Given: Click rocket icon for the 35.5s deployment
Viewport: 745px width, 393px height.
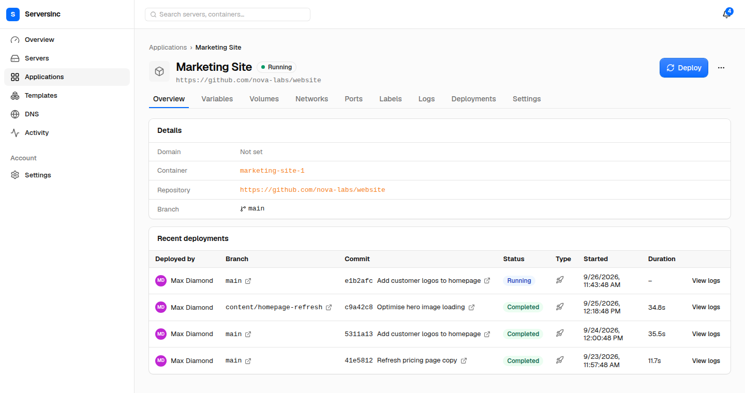Looking at the screenshot, I should [x=560, y=334].
